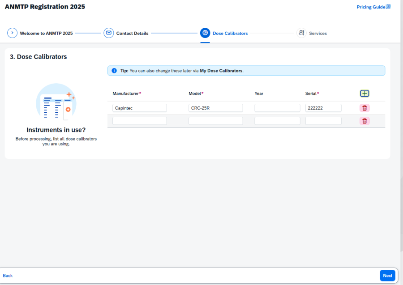
Task: Delete the Capintec row with trash icon
Action: [364, 108]
